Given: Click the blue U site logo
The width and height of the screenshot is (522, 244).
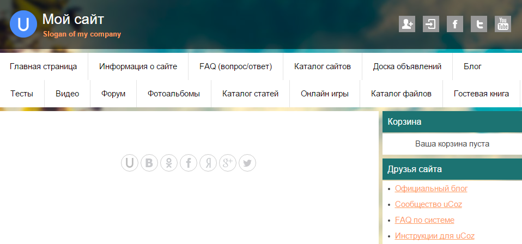Looking at the screenshot, I should [23, 25].
